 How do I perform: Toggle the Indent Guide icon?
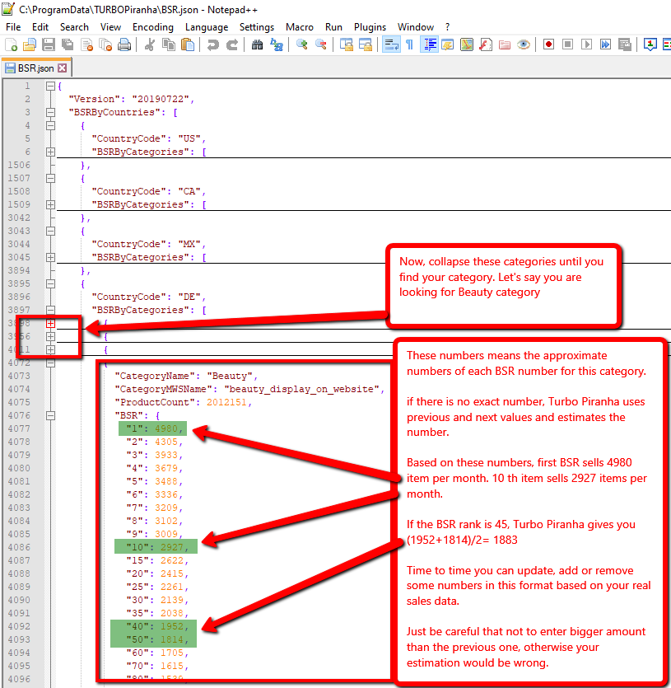[x=429, y=44]
